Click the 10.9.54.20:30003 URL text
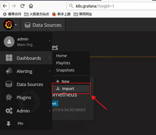 pyautogui.click(x=69, y=110)
